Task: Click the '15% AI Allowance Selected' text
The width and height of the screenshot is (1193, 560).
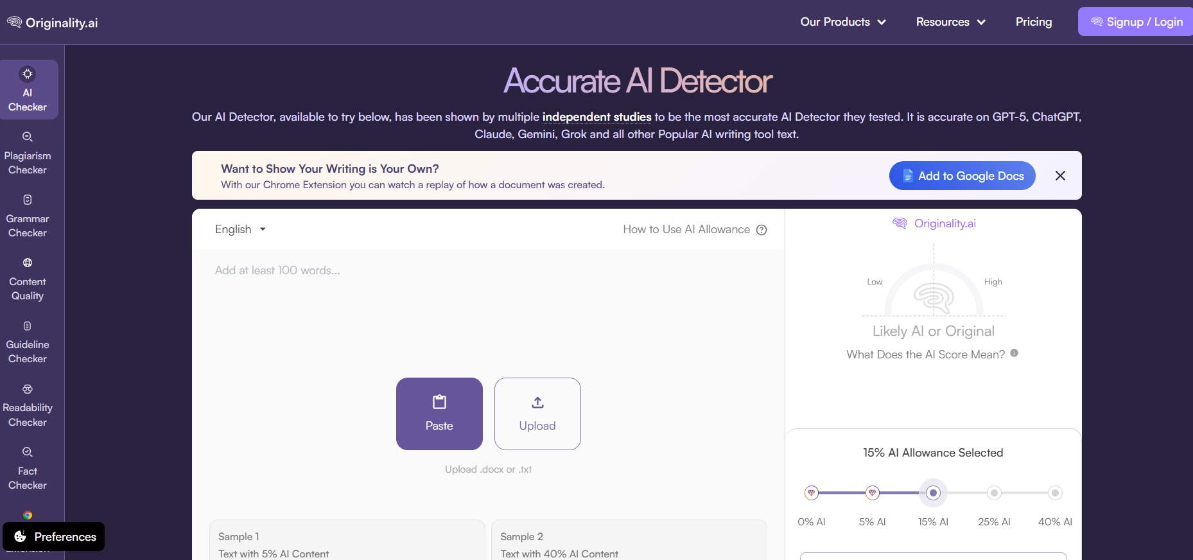Action: click(933, 453)
